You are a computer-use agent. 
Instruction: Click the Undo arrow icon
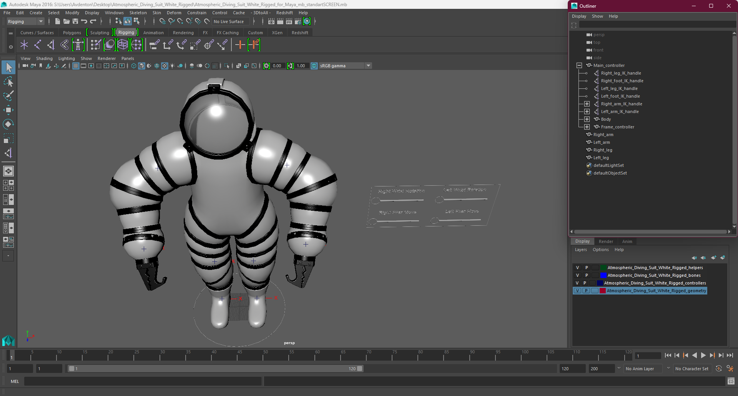tap(84, 22)
